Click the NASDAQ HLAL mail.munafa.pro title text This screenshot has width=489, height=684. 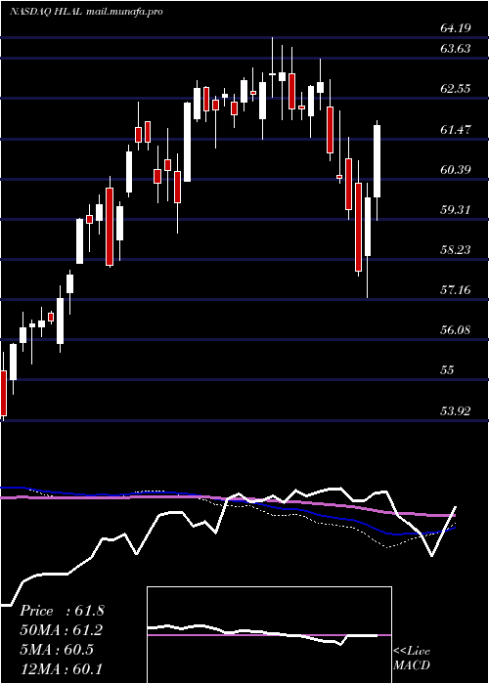(x=86, y=12)
